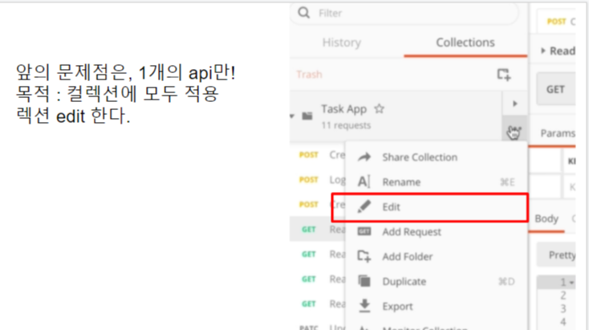Switch to the History tab
The height and width of the screenshot is (330, 589).
click(x=342, y=43)
